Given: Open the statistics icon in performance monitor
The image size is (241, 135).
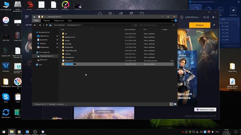Looking at the screenshot, I should pyautogui.click(x=233, y=10).
